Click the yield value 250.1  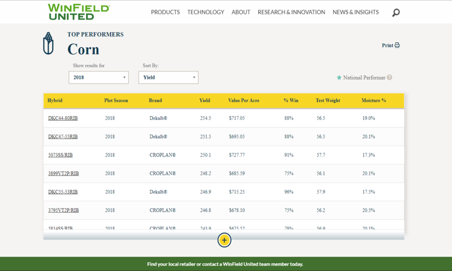point(205,155)
